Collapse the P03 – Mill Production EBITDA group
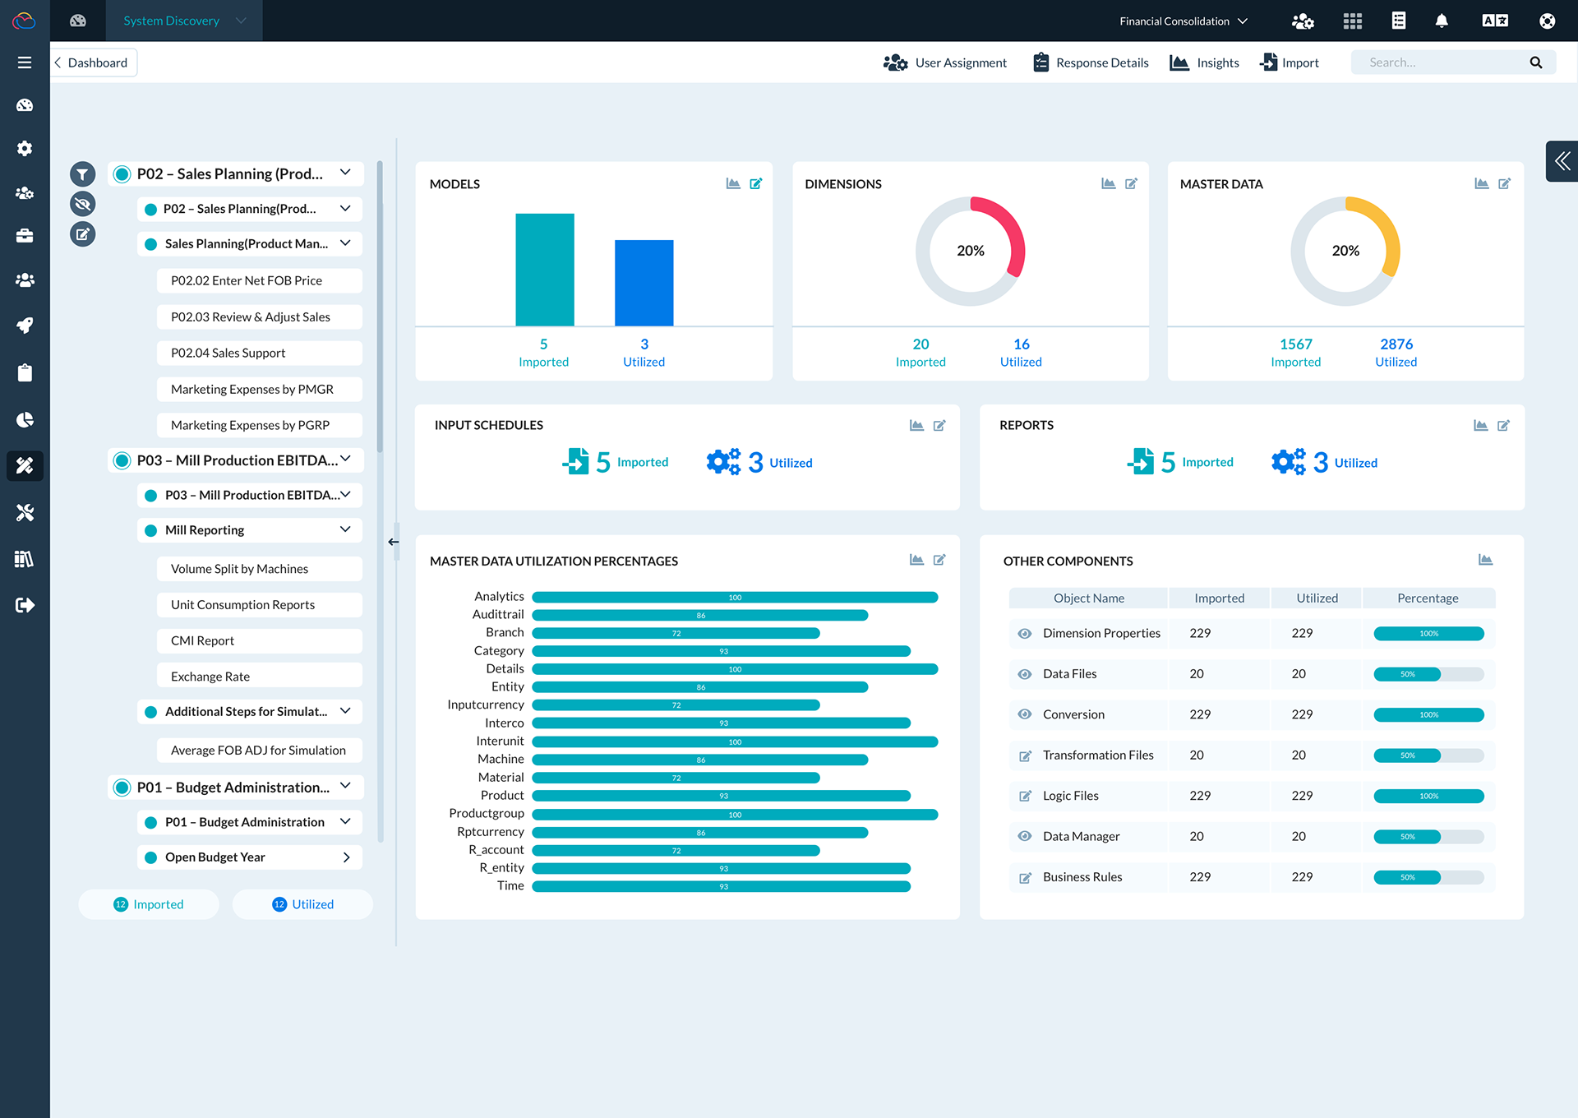Image resolution: width=1578 pixels, height=1118 pixels. click(346, 460)
